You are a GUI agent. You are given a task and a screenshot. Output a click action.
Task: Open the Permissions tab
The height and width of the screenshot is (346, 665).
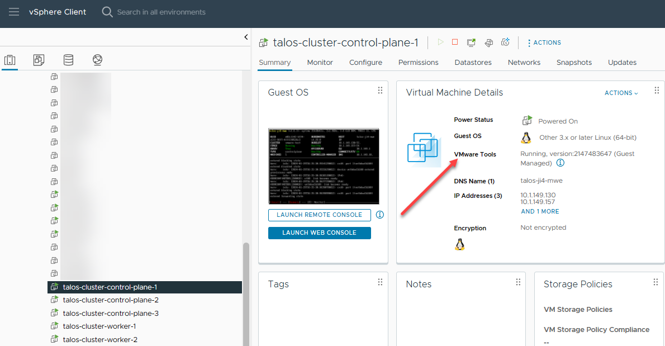tap(418, 63)
